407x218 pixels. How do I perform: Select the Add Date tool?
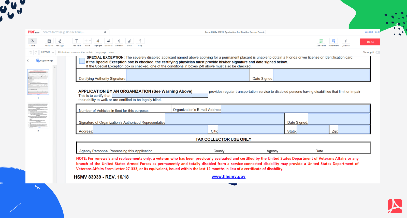tap(49, 41)
